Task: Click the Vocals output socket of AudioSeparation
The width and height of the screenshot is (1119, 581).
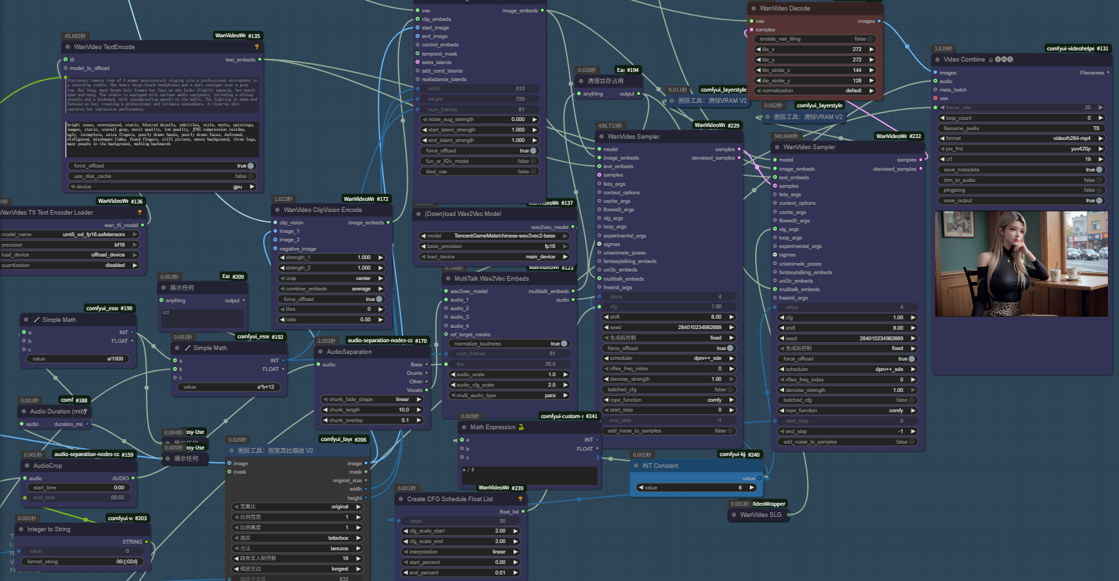Action: 427,390
